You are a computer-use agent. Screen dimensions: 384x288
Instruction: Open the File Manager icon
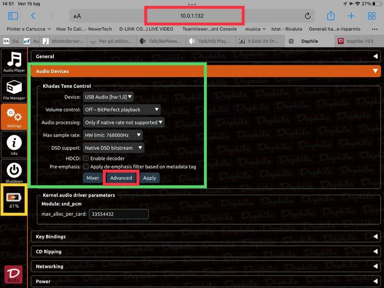14,89
